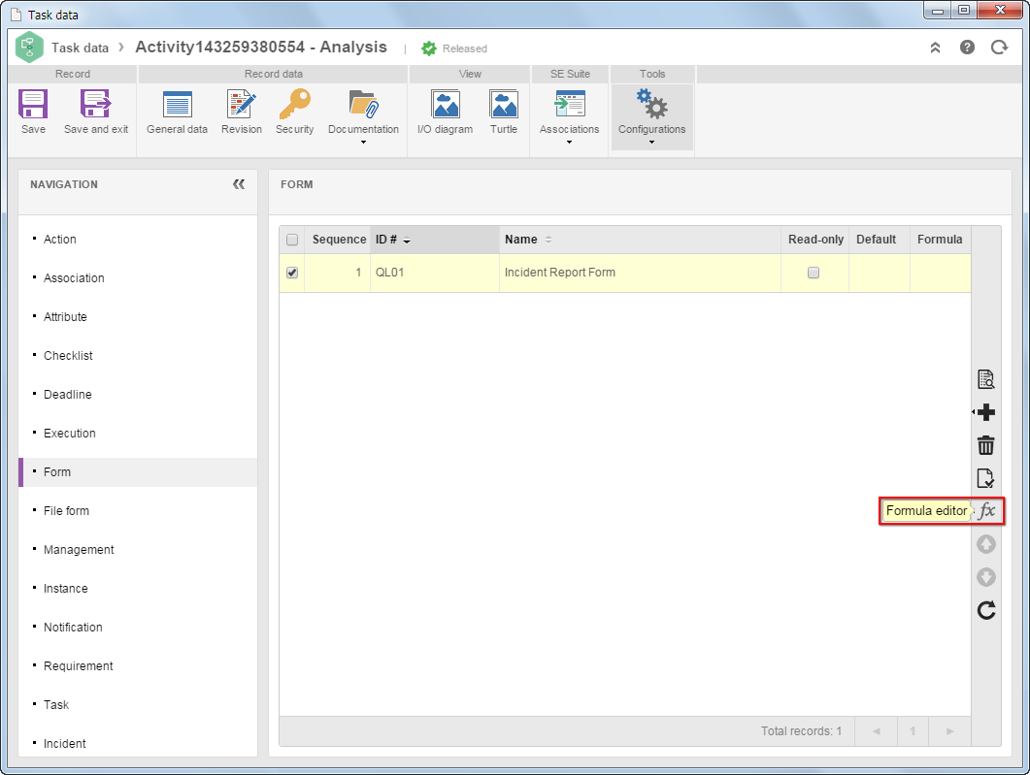Open Notification in the navigation list

tap(73, 628)
